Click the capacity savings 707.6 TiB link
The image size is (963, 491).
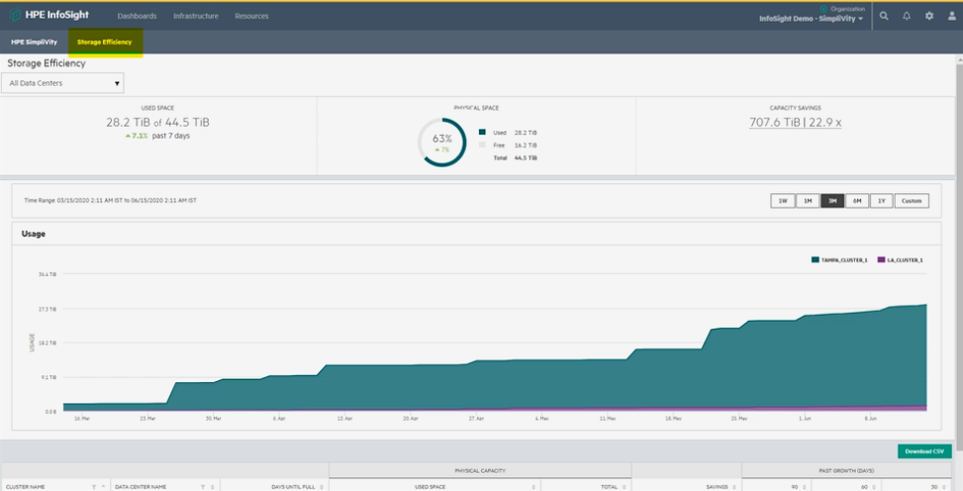tap(772, 123)
